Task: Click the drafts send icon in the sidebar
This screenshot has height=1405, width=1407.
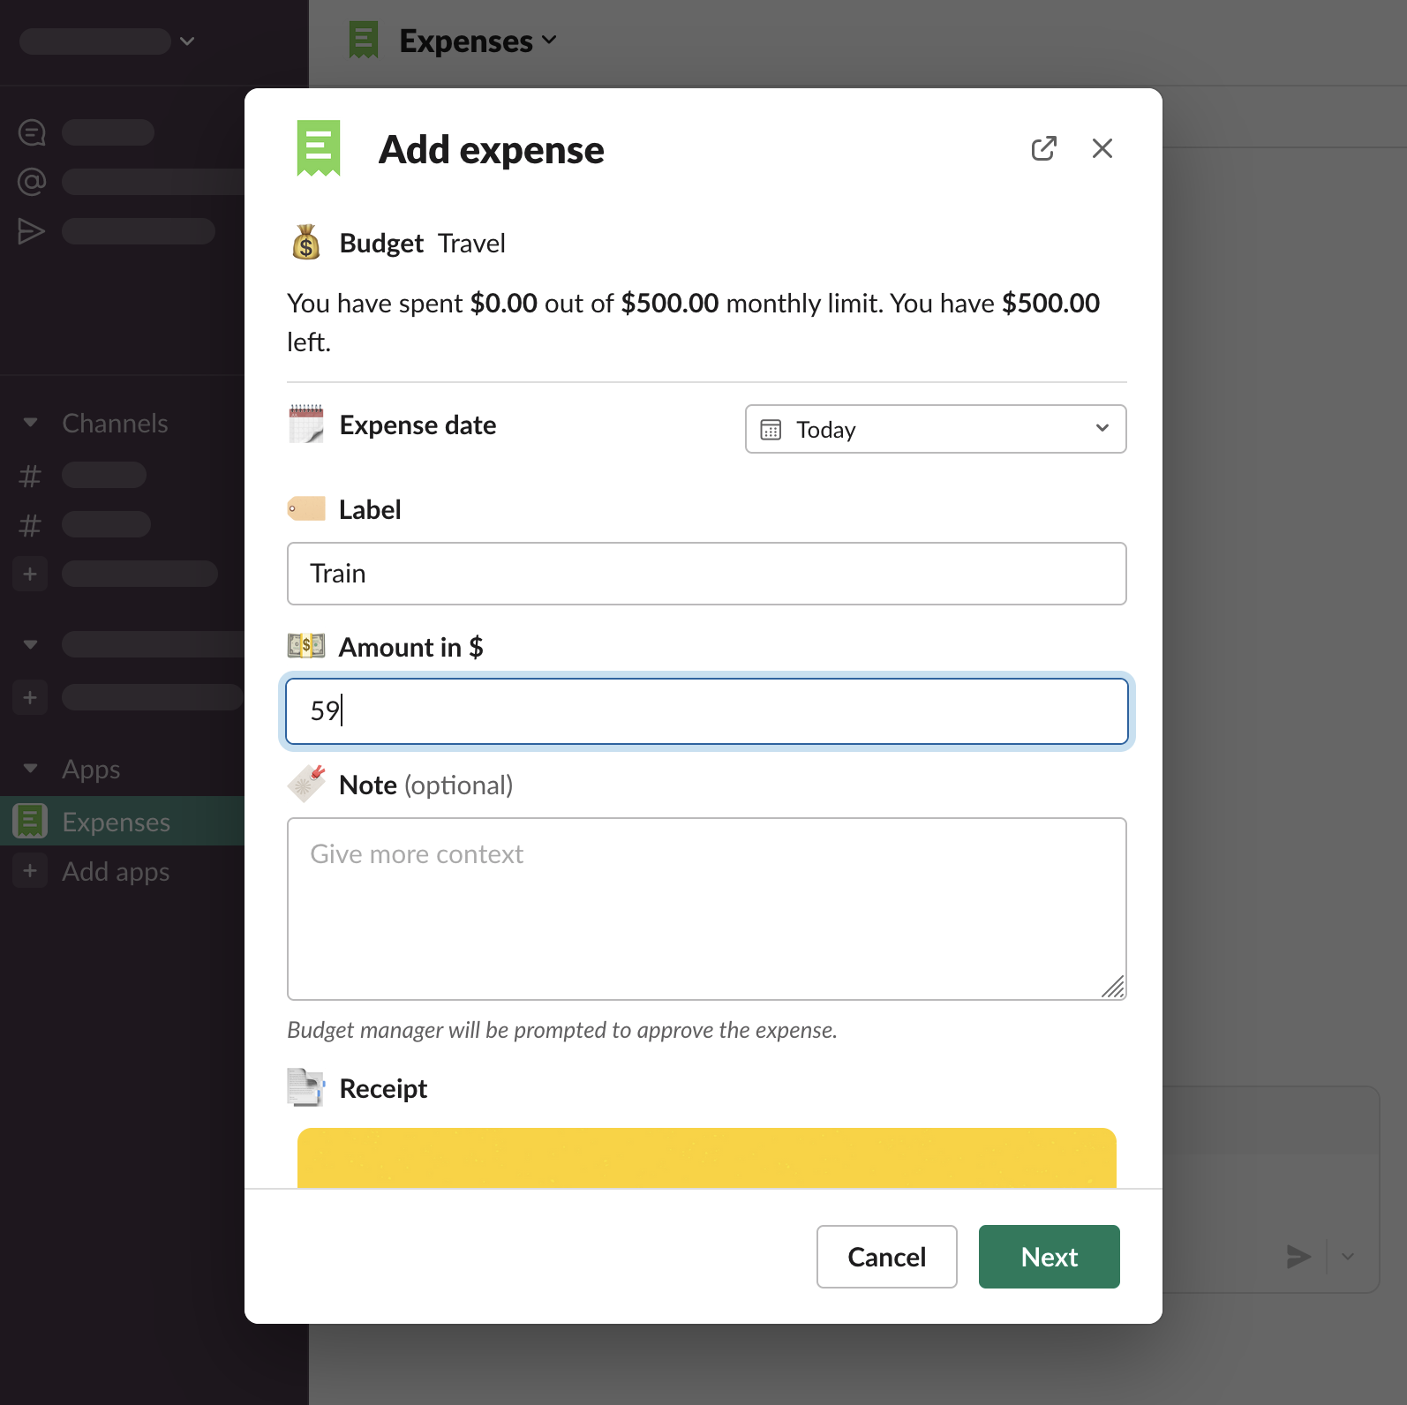Action: (32, 231)
